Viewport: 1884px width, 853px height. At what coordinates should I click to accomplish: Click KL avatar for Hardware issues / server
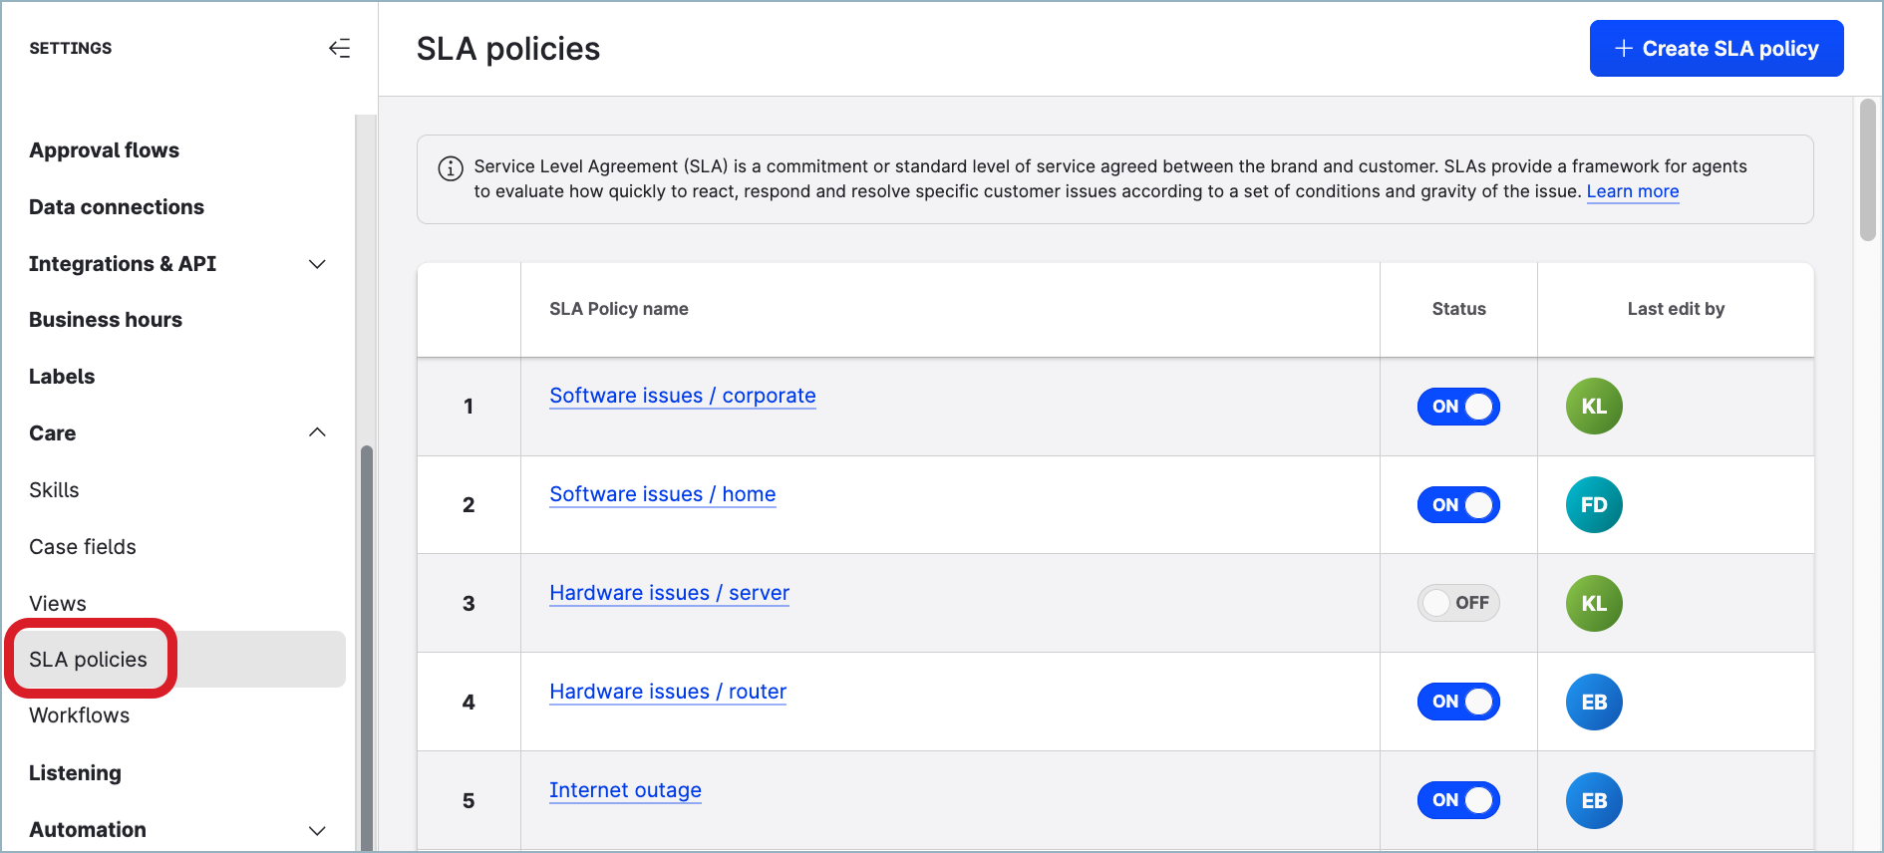(1593, 604)
